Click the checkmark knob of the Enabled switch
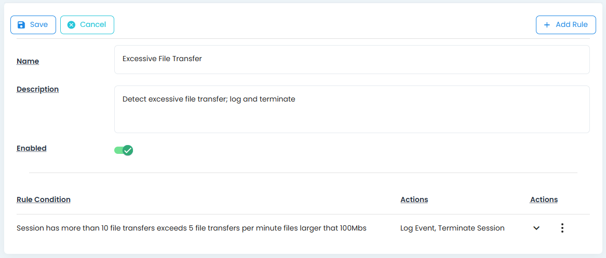 click(128, 150)
